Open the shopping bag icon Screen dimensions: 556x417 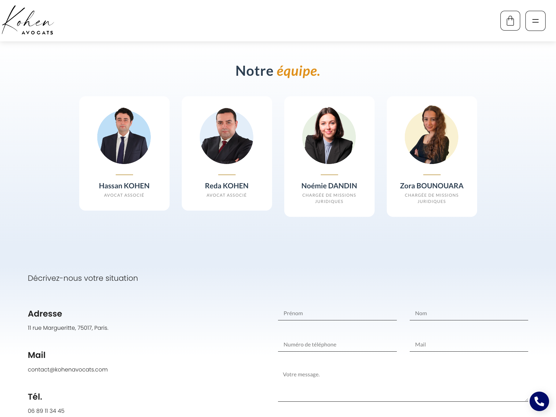coord(510,21)
